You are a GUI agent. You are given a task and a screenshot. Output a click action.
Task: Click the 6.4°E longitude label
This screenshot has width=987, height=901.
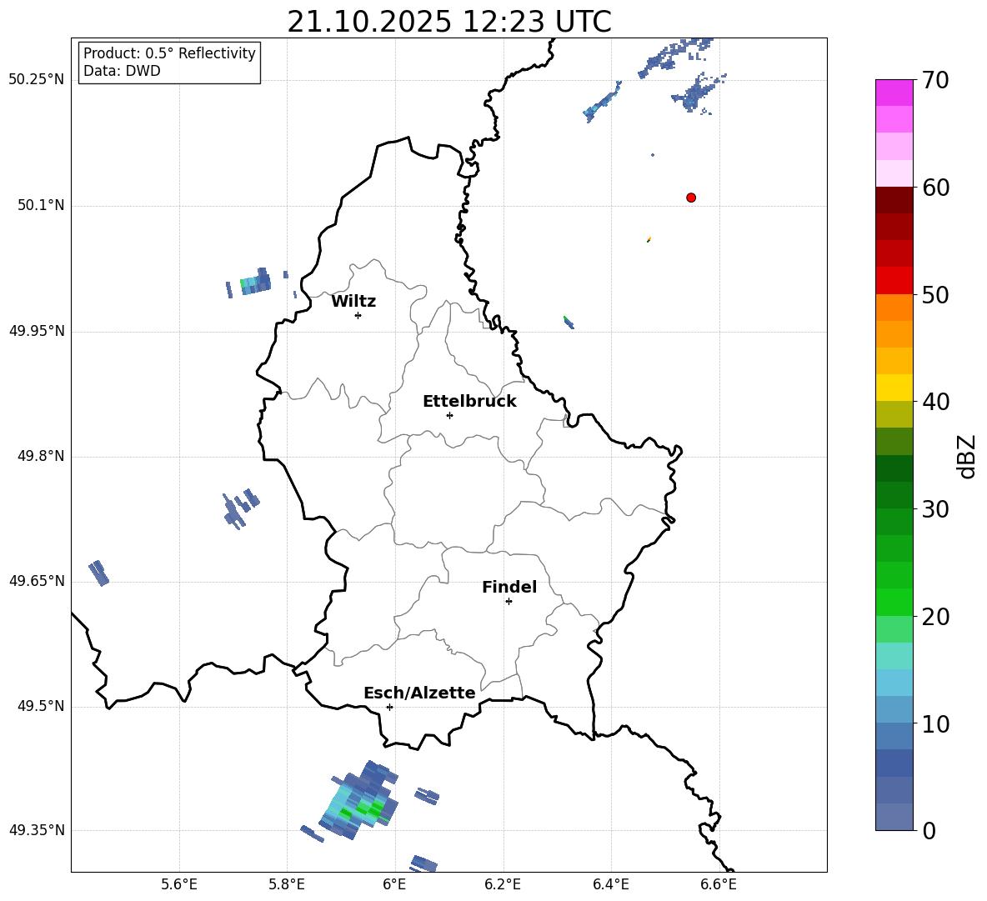pyautogui.click(x=610, y=885)
